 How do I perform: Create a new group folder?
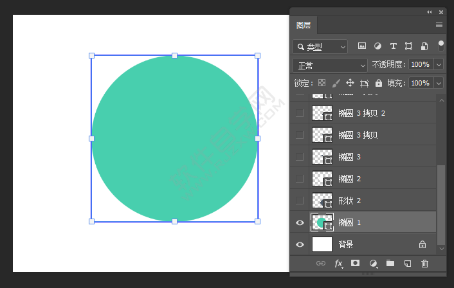[390, 264]
